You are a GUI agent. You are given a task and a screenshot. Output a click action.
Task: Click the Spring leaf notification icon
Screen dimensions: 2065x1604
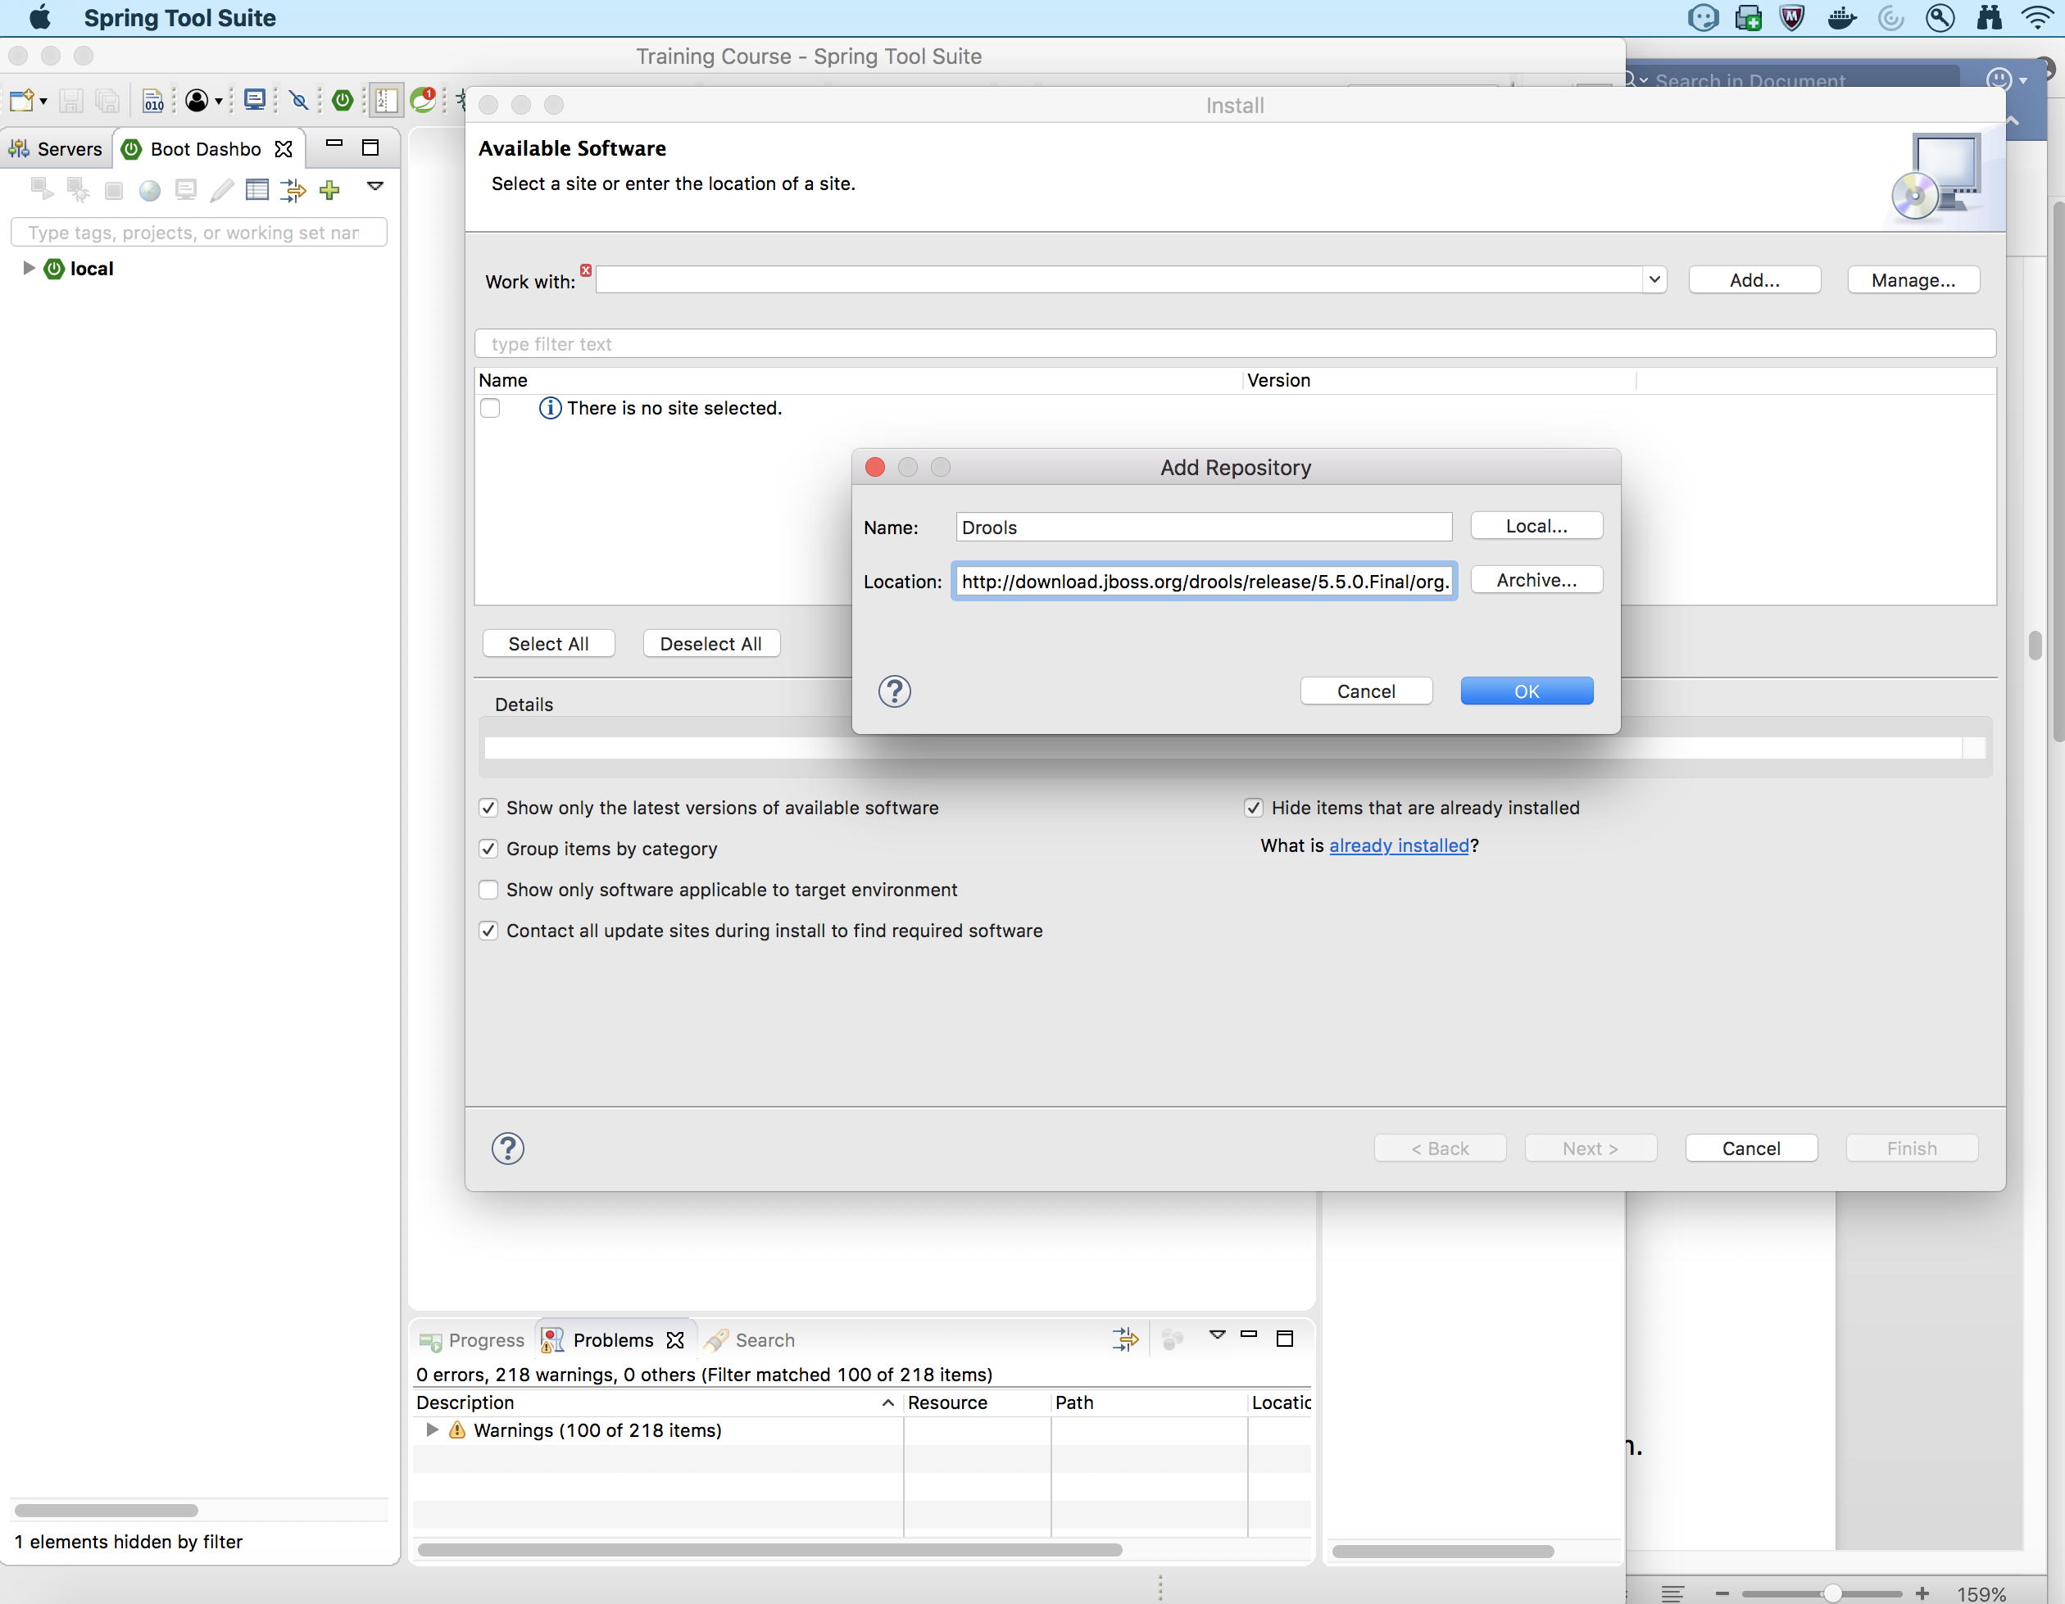pyautogui.click(x=423, y=99)
